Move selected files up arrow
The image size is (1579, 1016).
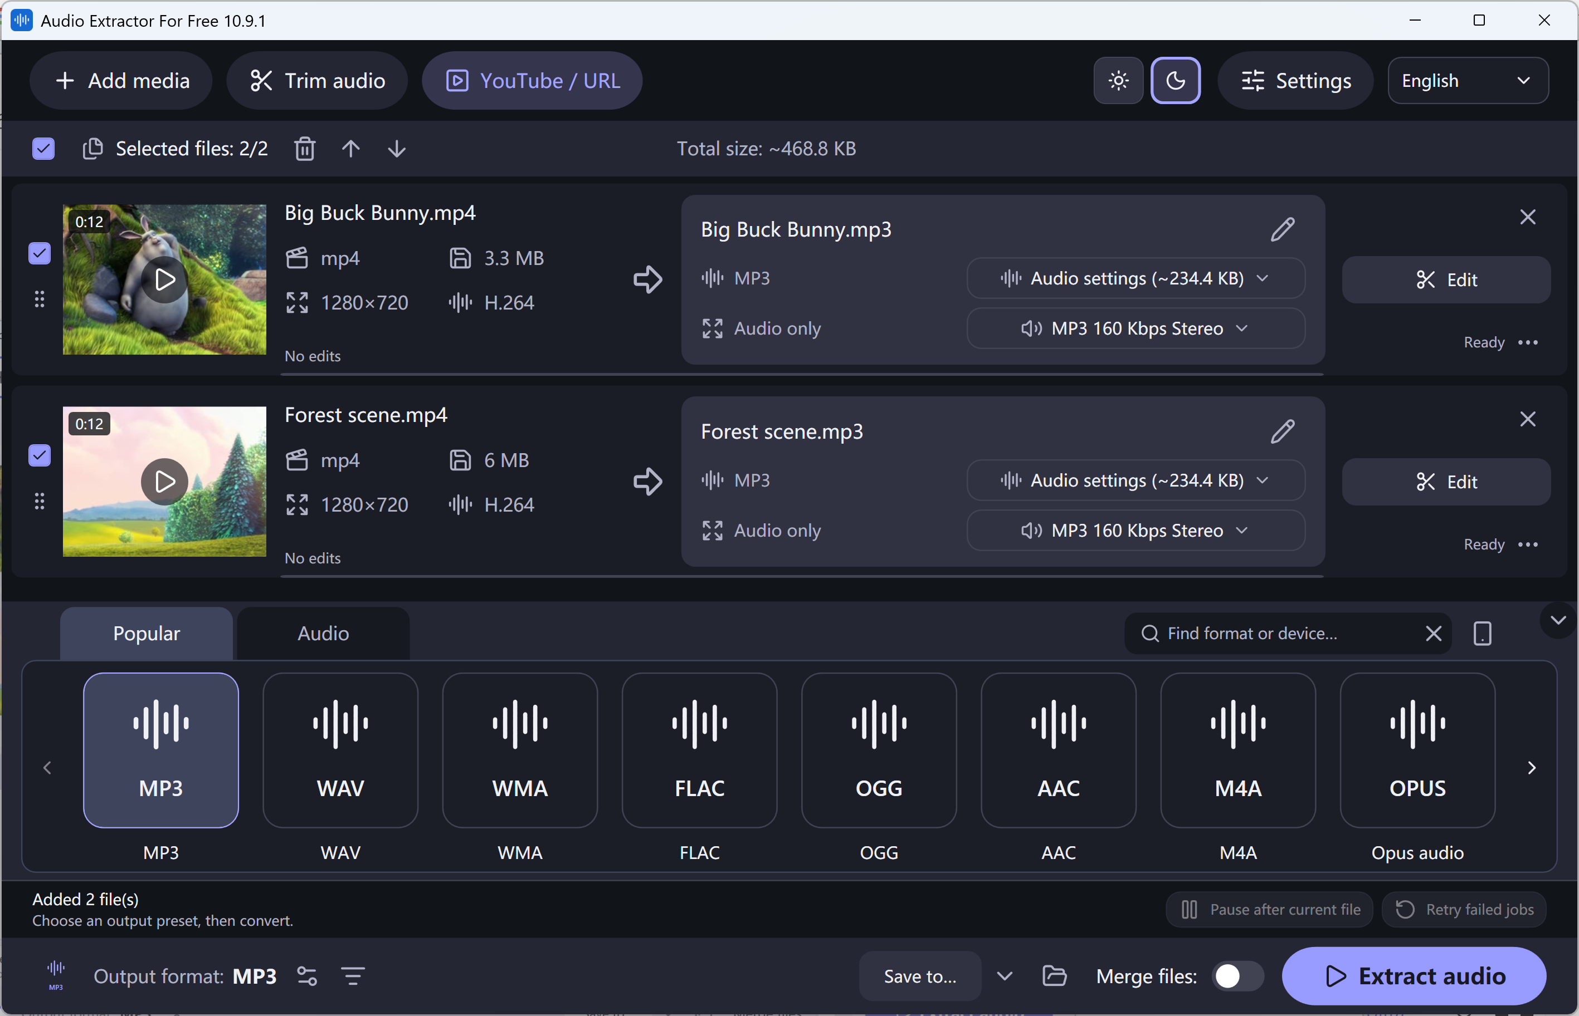click(x=350, y=149)
